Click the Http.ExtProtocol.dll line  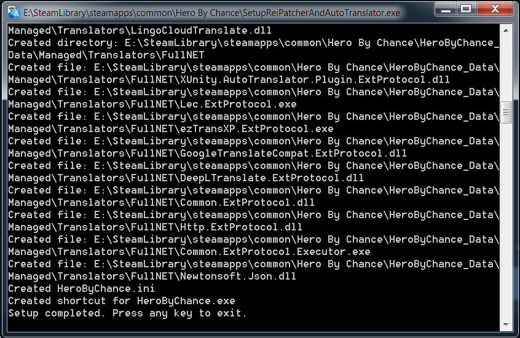156,227
